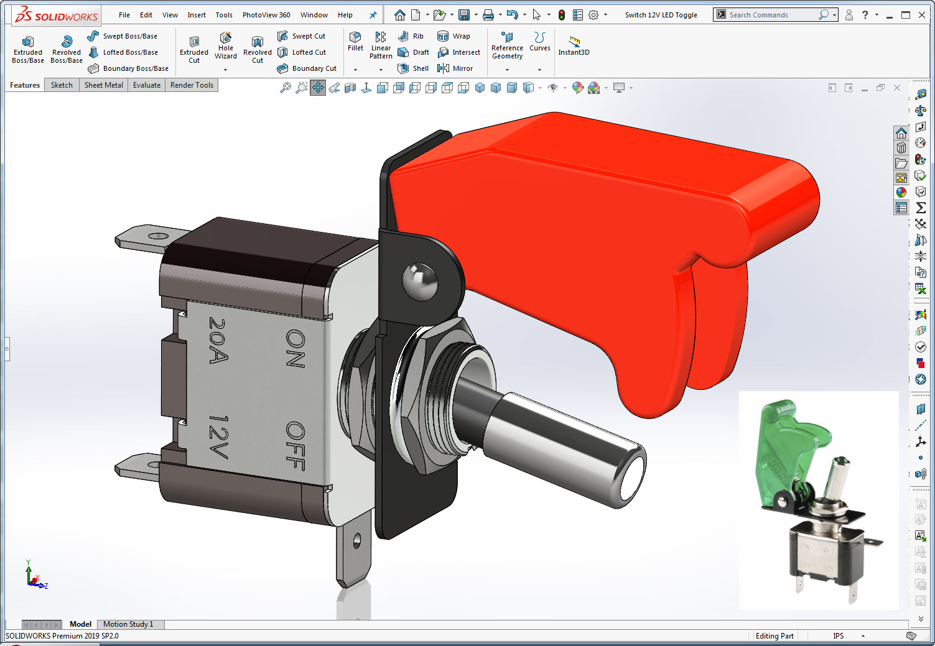Click the Editing Part status text
Image resolution: width=935 pixels, height=646 pixels.
pyautogui.click(x=775, y=636)
